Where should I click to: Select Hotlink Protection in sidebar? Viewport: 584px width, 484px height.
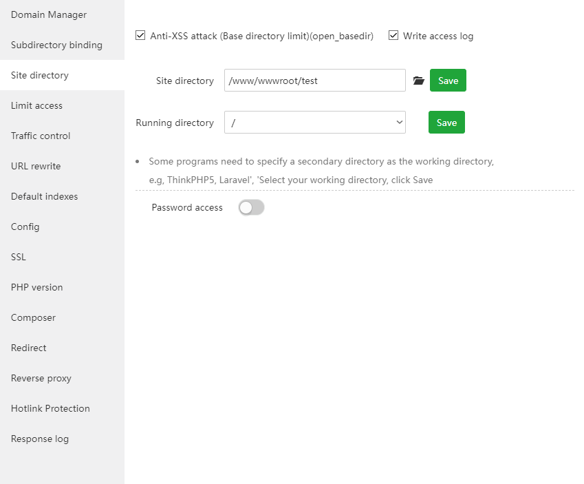(x=50, y=408)
